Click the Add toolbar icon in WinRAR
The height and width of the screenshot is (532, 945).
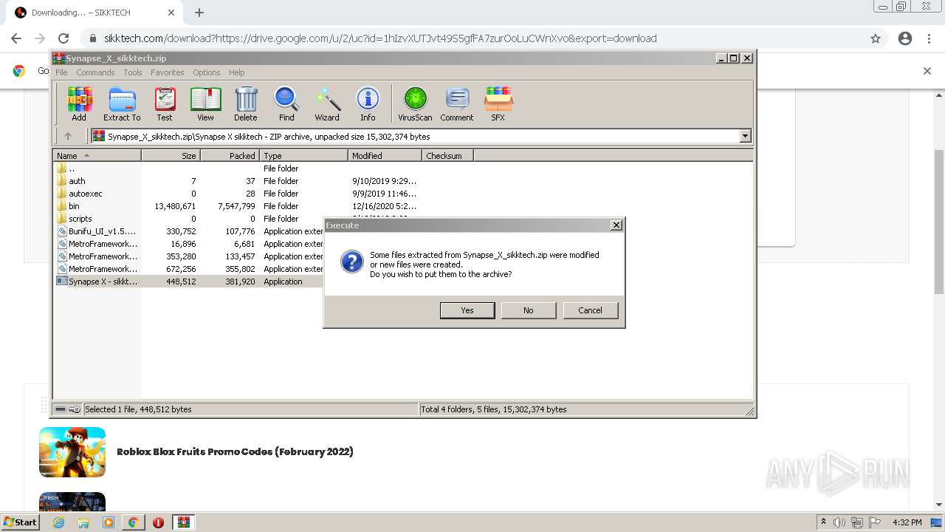(79, 103)
